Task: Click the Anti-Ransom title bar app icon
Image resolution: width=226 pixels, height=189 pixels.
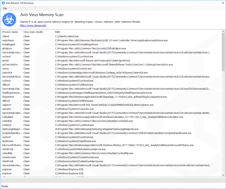Action: (x=3, y=3)
